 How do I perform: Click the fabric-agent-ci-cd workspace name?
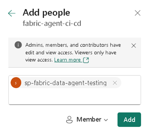[x=52, y=23]
